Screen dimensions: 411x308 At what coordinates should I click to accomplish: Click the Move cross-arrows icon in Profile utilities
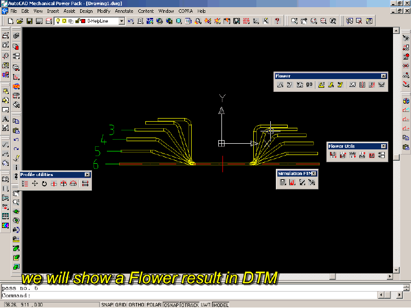(34, 184)
